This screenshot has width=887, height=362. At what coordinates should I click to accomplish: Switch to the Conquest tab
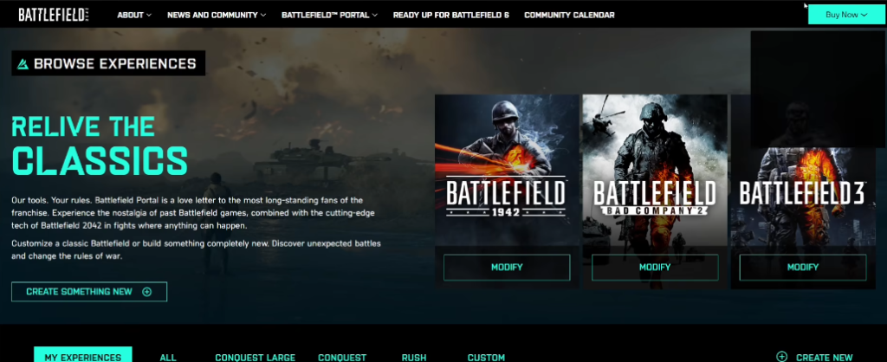tap(342, 358)
